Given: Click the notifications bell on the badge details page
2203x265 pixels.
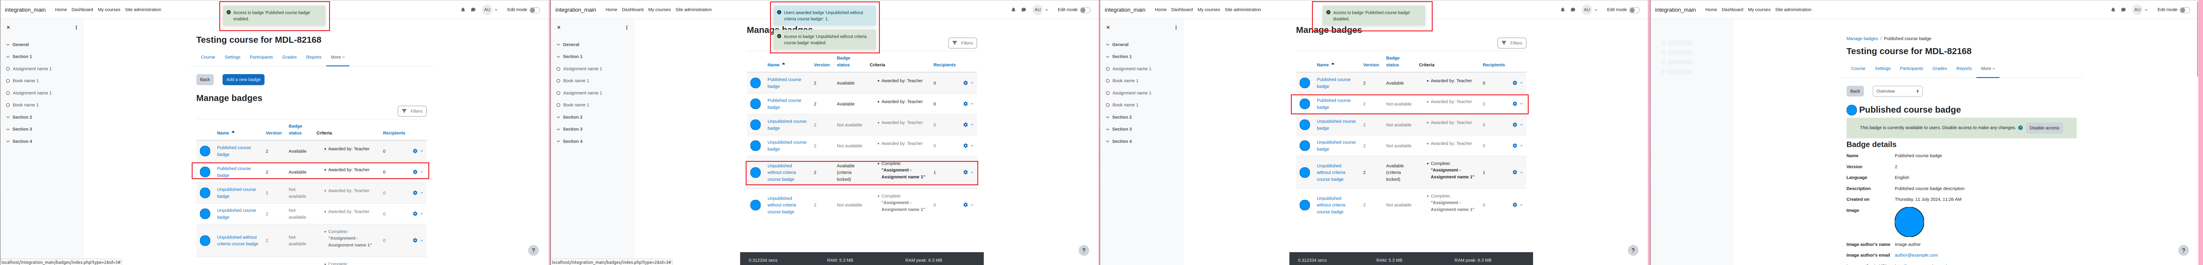Looking at the screenshot, I should (x=2113, y=9).
